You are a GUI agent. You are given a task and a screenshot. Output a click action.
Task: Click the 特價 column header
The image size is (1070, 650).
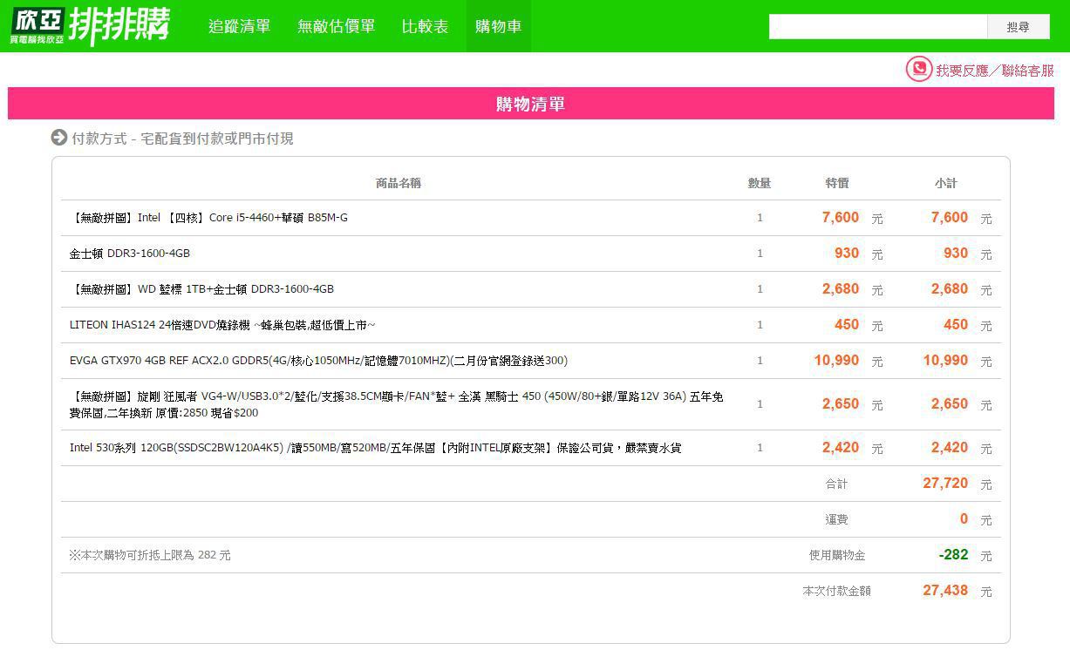pyautogui.click(x=837, y=183)
